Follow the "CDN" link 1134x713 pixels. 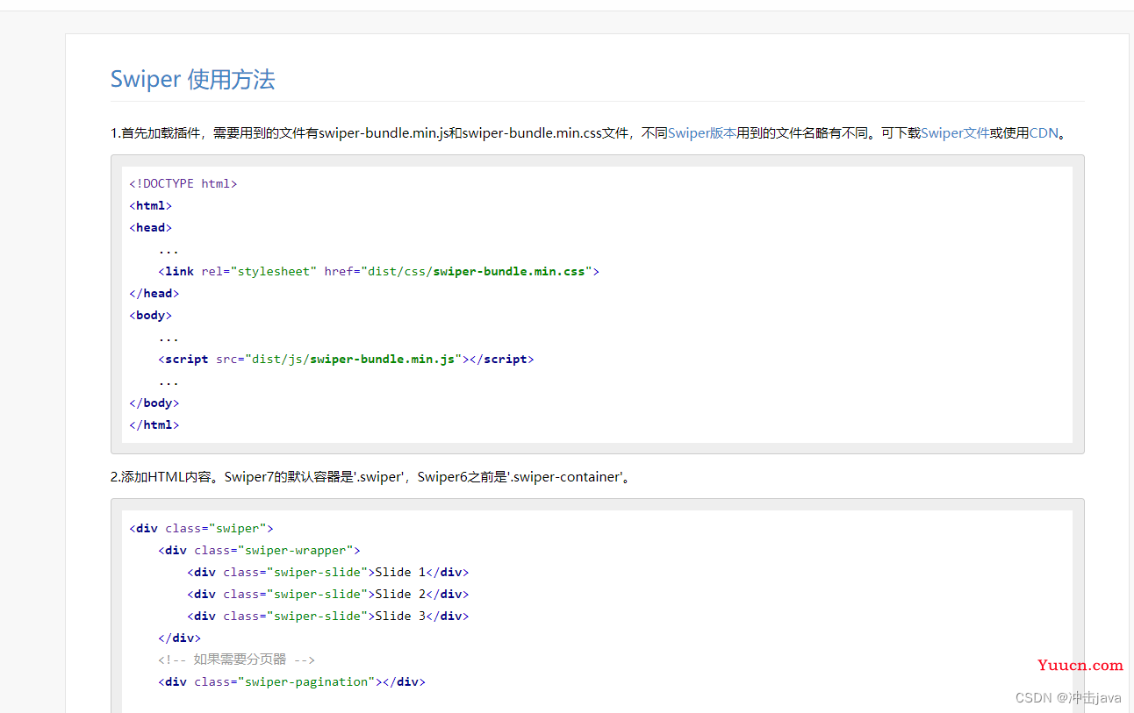tap(1044, 133)
